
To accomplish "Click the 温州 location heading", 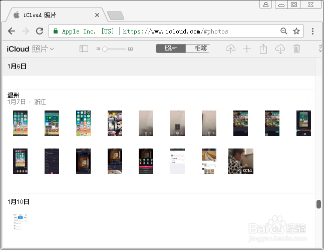I will pyautogui.click(x=14, y=95).
